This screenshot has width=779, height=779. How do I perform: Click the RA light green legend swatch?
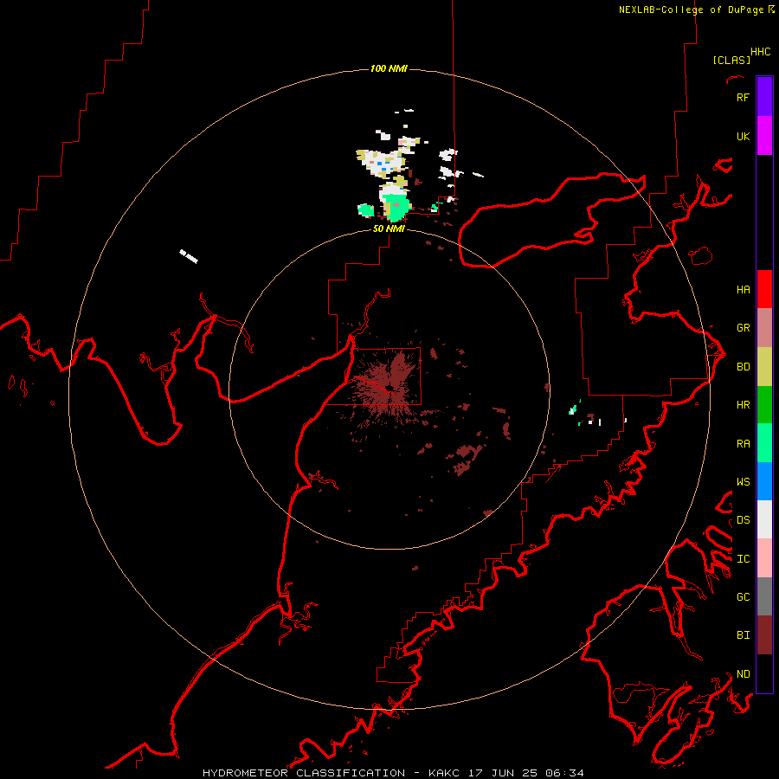[x=764, y=443]
